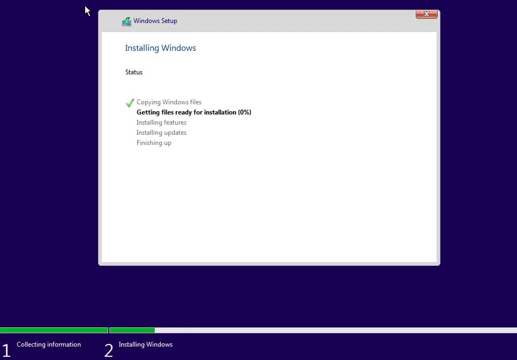Click the Windows Setup title text
The height and width of the screenshot is (360, 517).
[155, 21]
